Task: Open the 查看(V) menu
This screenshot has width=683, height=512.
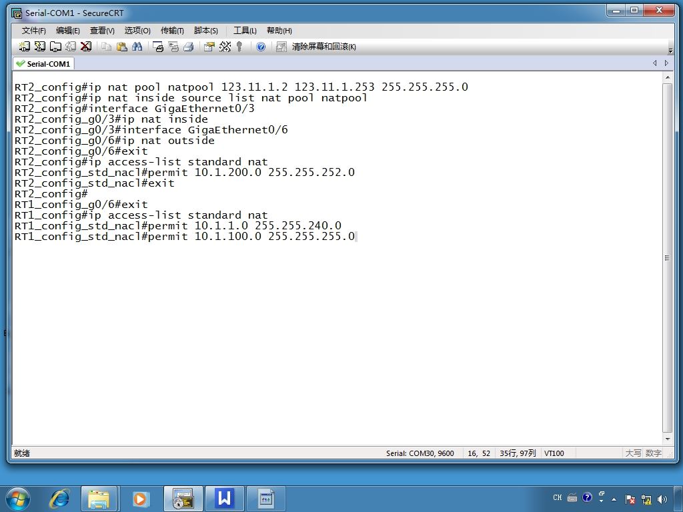Action: [102, 31]
